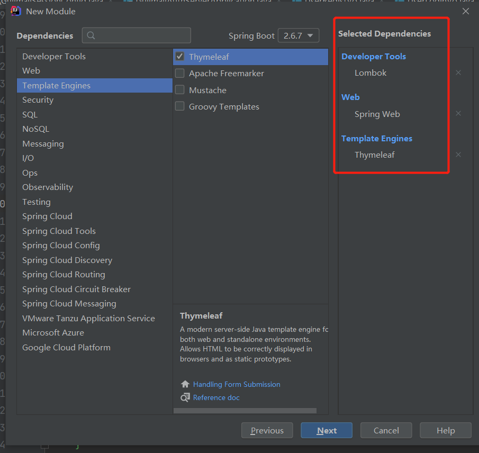Image resolution: width=479 pixels, height=453 pixels.
Task: Click the Previous button
Action: 267,430
